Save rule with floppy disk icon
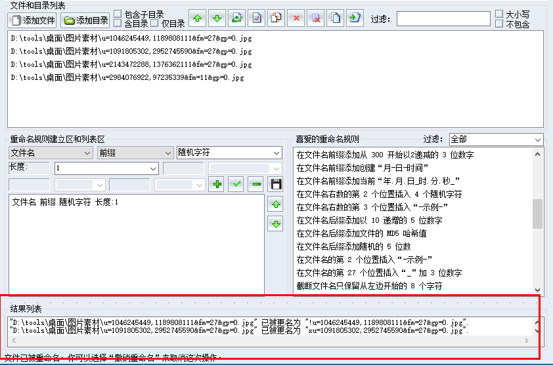 point(276,184)
